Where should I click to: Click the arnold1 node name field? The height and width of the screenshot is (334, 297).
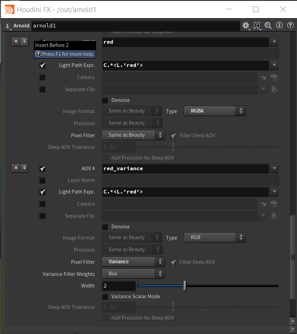(x=135, y=26)
